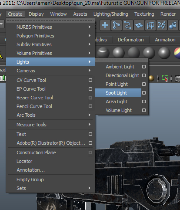
Task: Open the Lighting/Shading menu
Action: point(111,14)
